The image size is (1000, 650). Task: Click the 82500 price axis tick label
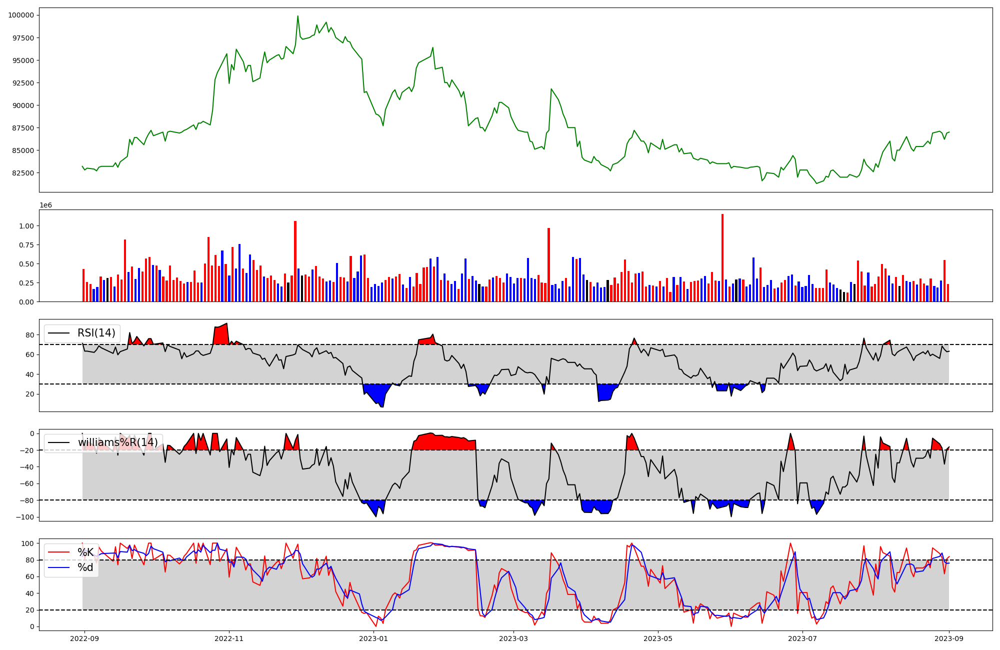(x=23, y=173)
